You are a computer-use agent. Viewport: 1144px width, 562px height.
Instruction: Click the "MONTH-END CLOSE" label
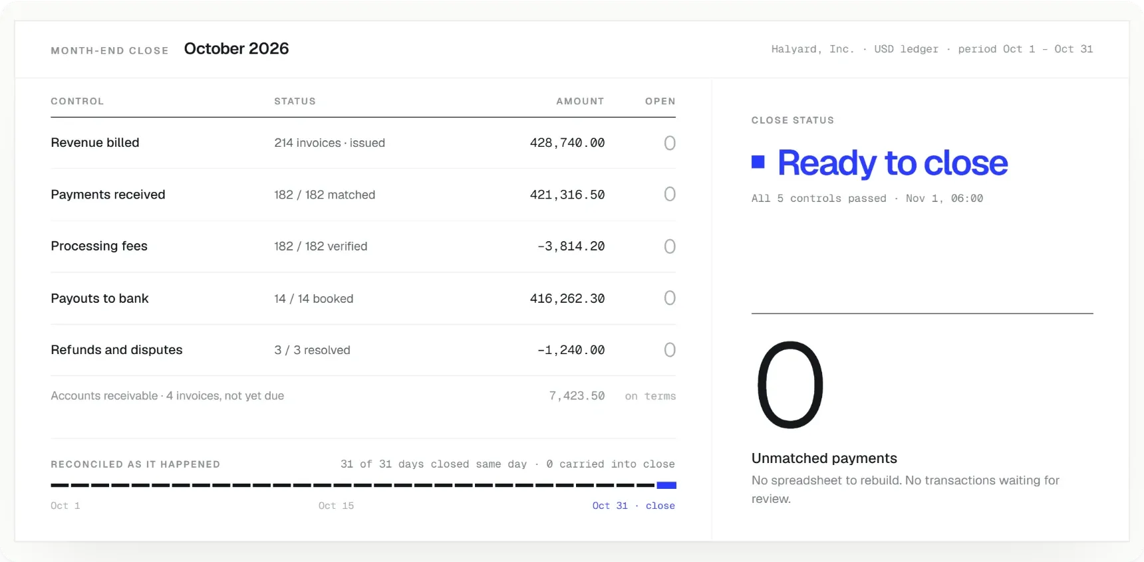coord(110,50)
